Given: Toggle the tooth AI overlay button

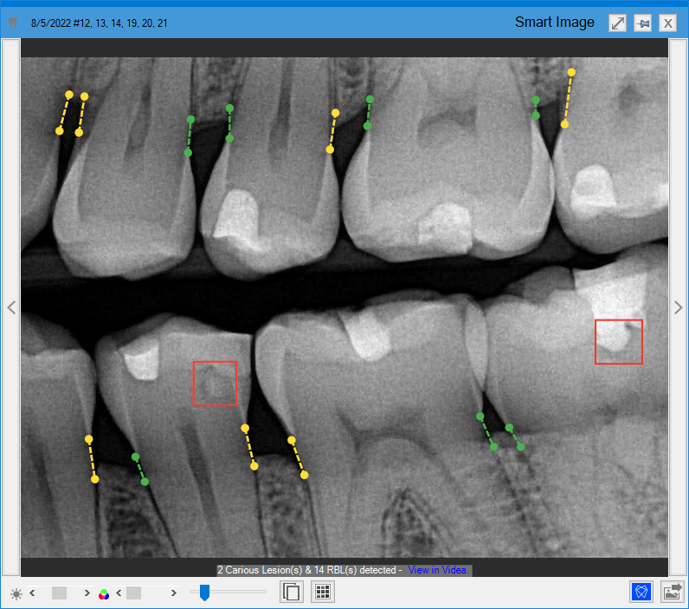Looking at the screenshot, I should (641, 592).
